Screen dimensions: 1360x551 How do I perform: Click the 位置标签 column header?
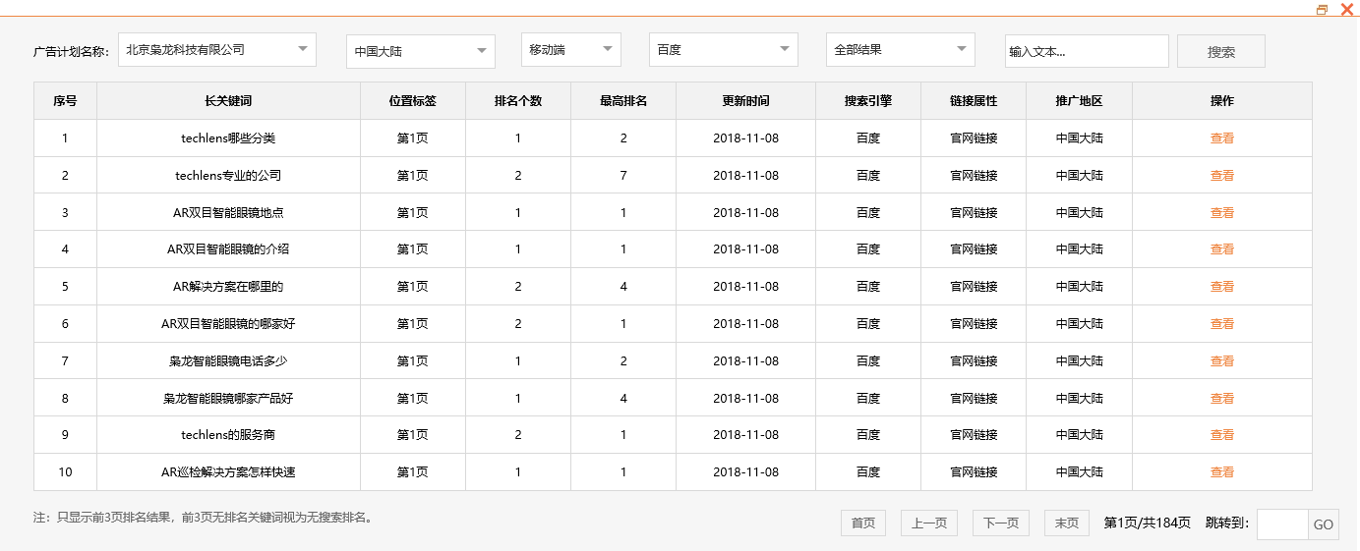coord(413,101)
